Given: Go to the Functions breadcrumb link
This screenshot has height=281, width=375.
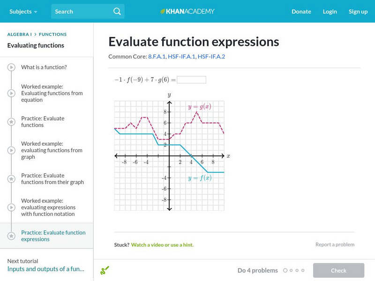Looking at the screenshot, I should pyautogui.click(x=52, y=34).
